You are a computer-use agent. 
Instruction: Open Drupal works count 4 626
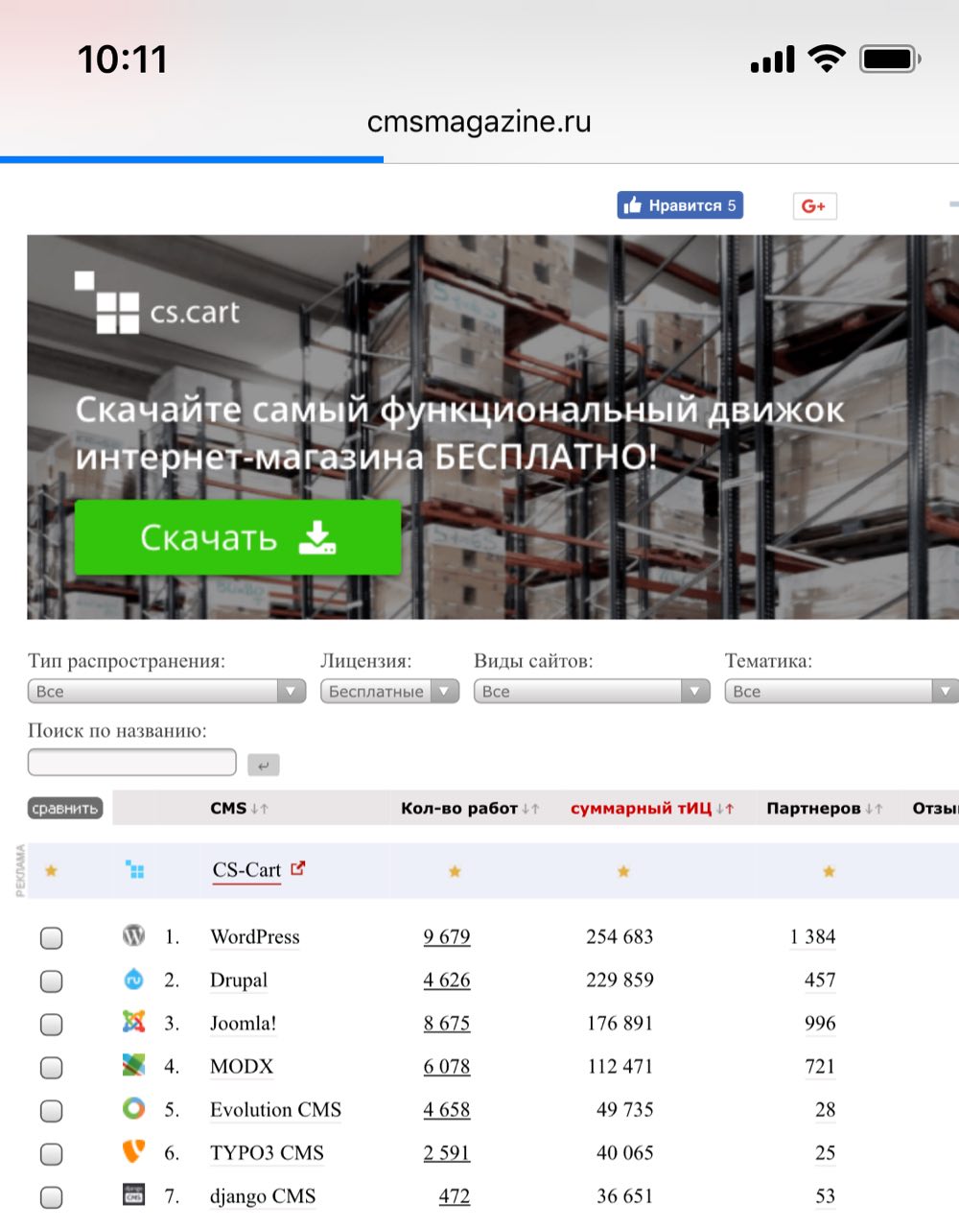pos(447,980)
